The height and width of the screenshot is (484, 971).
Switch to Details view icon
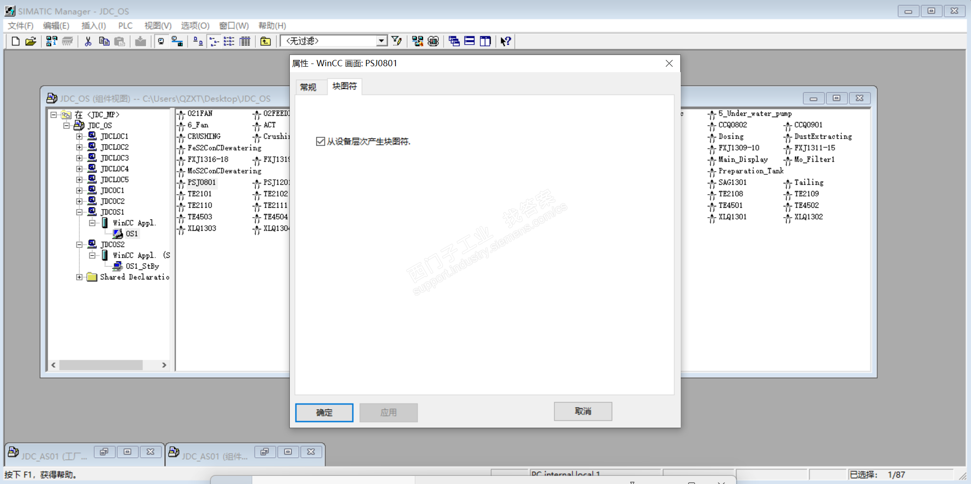245,41
